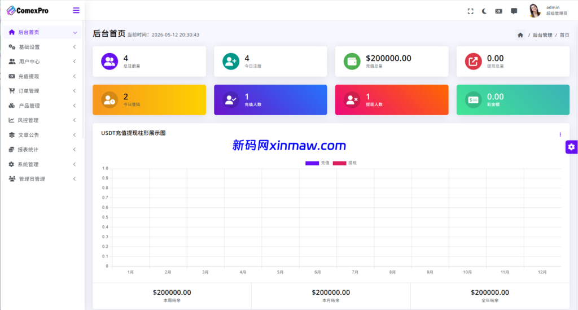Screen dimensions: 578x310
Task: Collapse 后台首页 chevron arrow
Action: point(75,32)
